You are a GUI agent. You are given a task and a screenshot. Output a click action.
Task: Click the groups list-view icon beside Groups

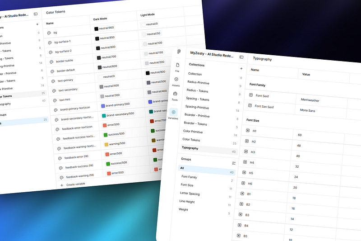[x=234, y=163]
